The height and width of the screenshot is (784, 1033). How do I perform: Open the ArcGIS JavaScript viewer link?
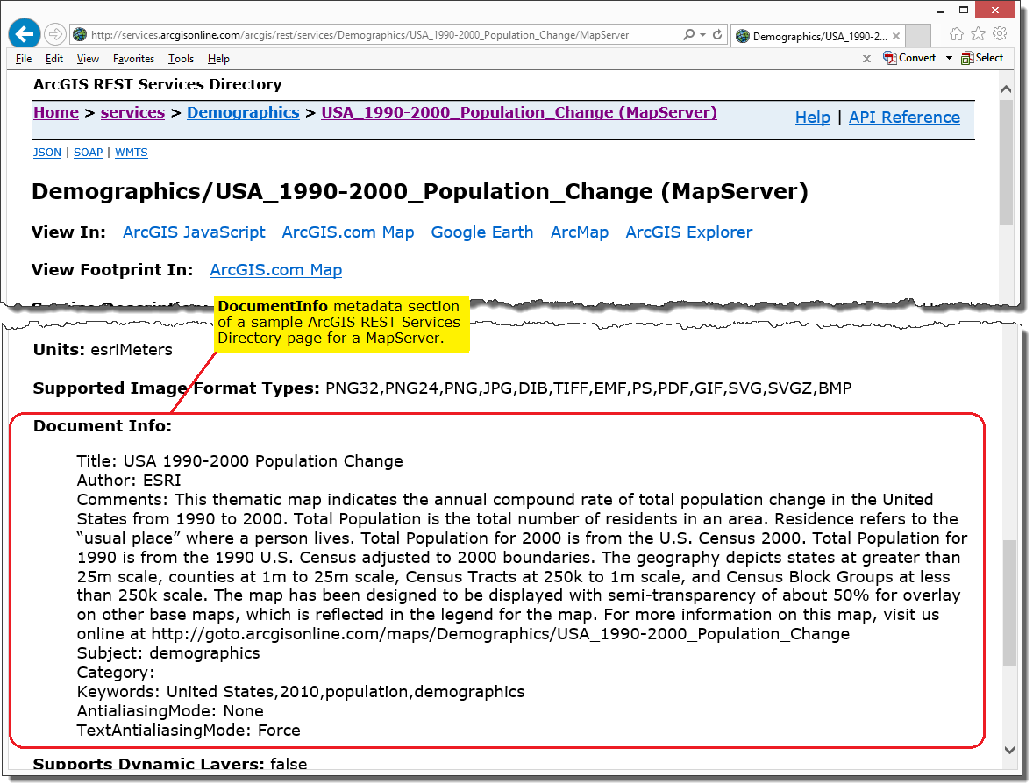(x=194, y=232)
